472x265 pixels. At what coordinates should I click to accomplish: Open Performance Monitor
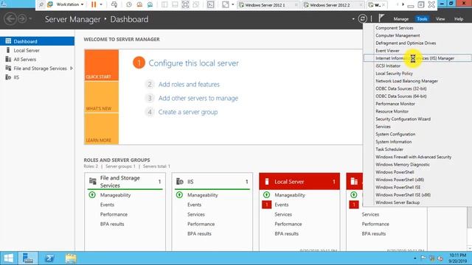pos(395,104)
